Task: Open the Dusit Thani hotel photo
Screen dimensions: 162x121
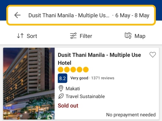Action: [x=29, y=83]
